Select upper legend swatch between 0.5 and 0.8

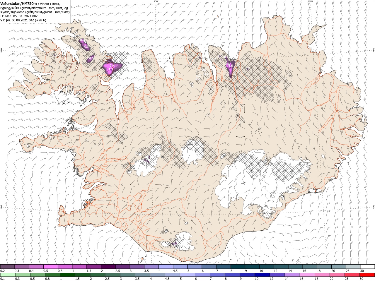click(x=51, y=266)
